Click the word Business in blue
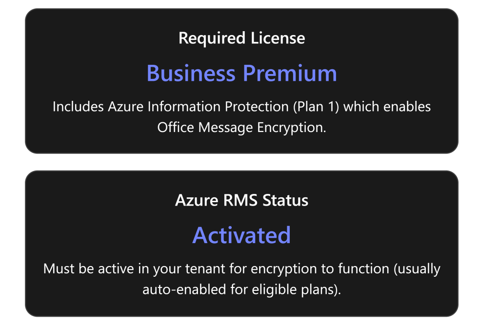 [x=191, y=73]
